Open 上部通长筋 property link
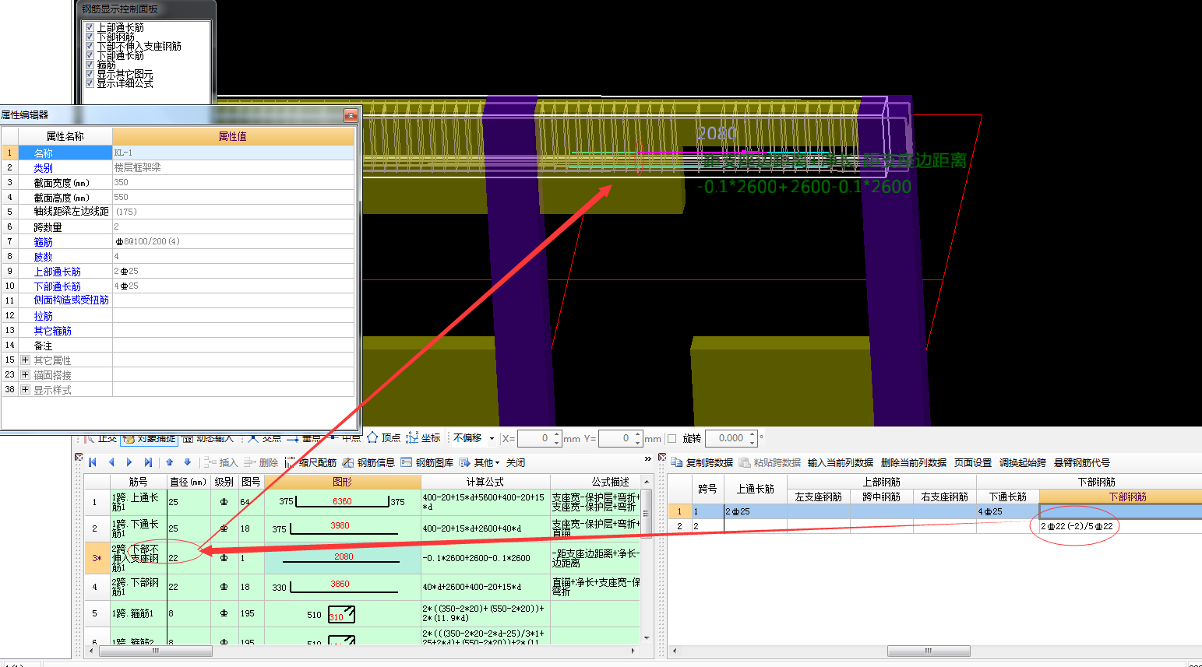 pos(58,272)
